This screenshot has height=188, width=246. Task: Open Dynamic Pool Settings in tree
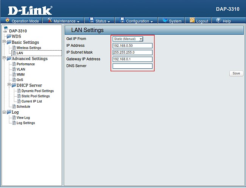pos(37,91)
